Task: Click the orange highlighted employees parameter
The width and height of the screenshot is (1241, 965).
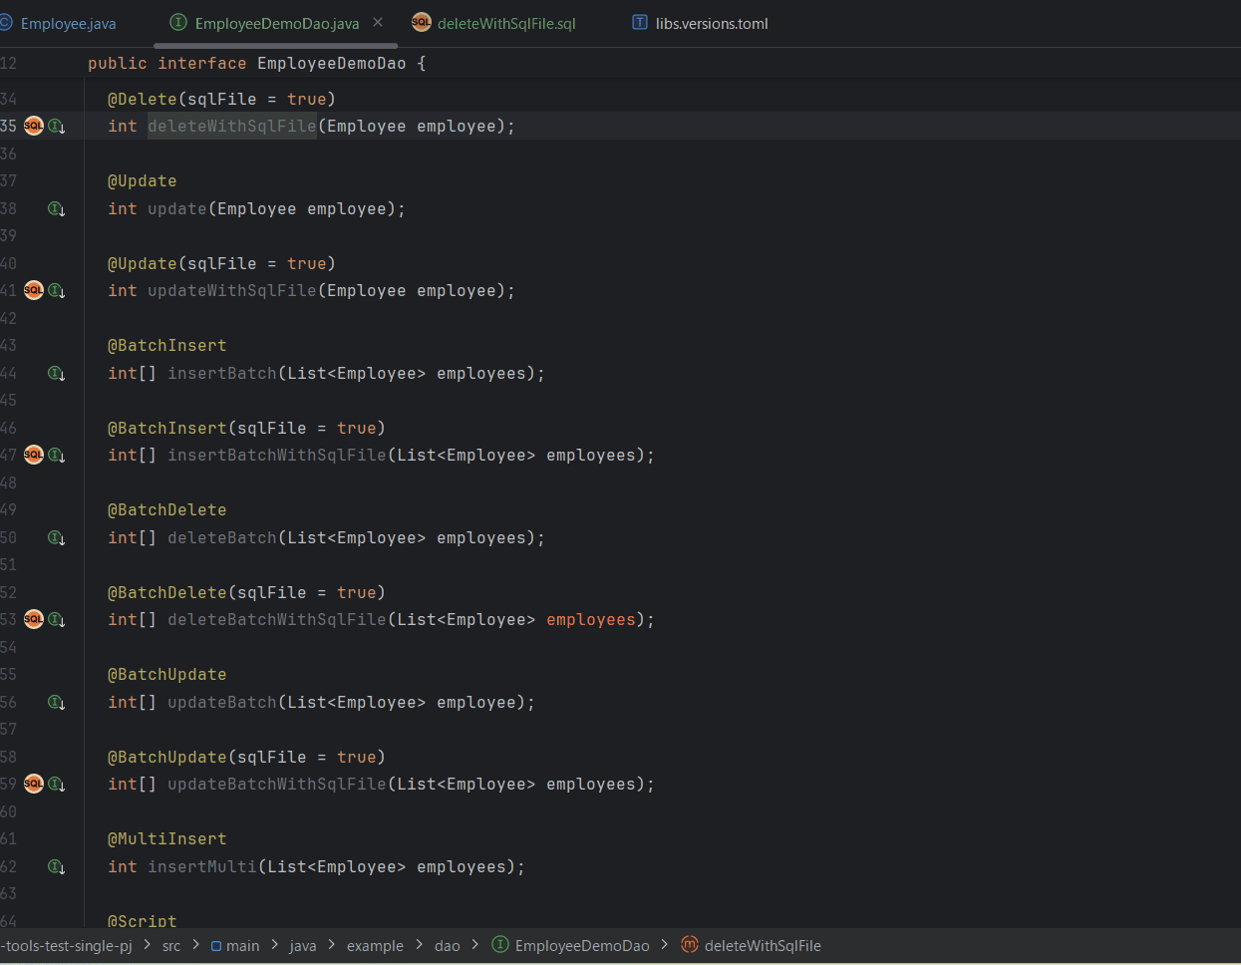Action: (x=591, y=619)
